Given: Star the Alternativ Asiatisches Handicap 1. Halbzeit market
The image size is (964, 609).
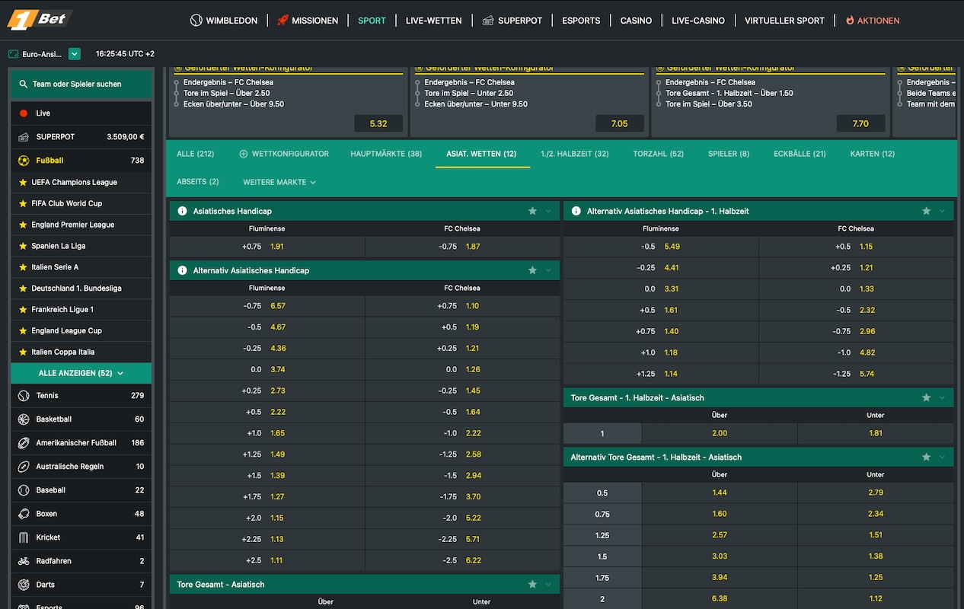Looking at the screenshot, I should click(x=926, y=211).
